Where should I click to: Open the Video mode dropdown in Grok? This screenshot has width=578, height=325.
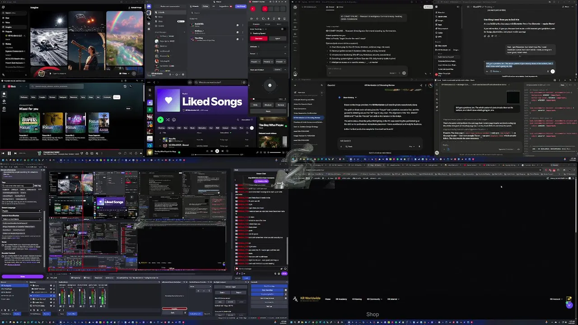pos(124,74)
